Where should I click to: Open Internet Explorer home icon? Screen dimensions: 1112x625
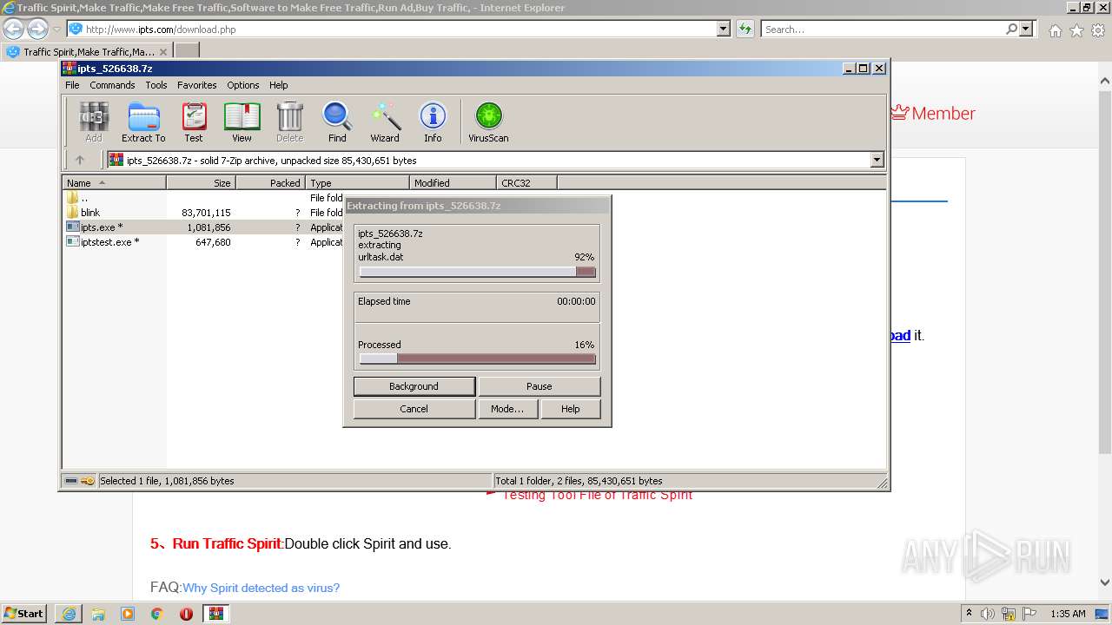pyautogui.click(x=1055, y=30)
